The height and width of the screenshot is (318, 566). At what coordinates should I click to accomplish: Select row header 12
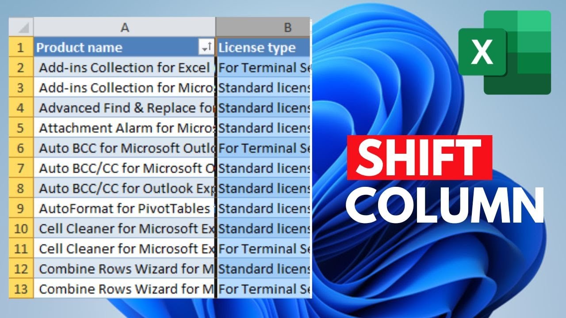pyautogui.click(x=21, y=269)
